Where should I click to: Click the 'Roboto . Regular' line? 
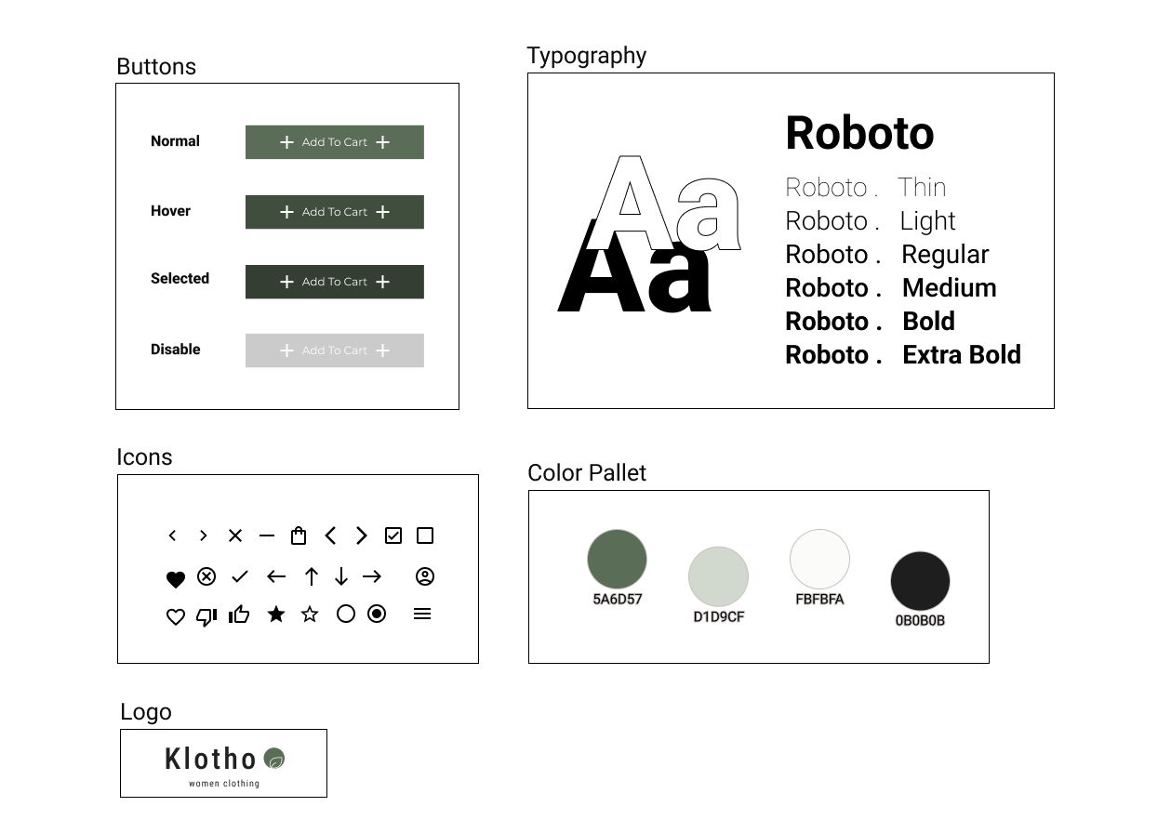pyautogui.click(x=887, y=254)
